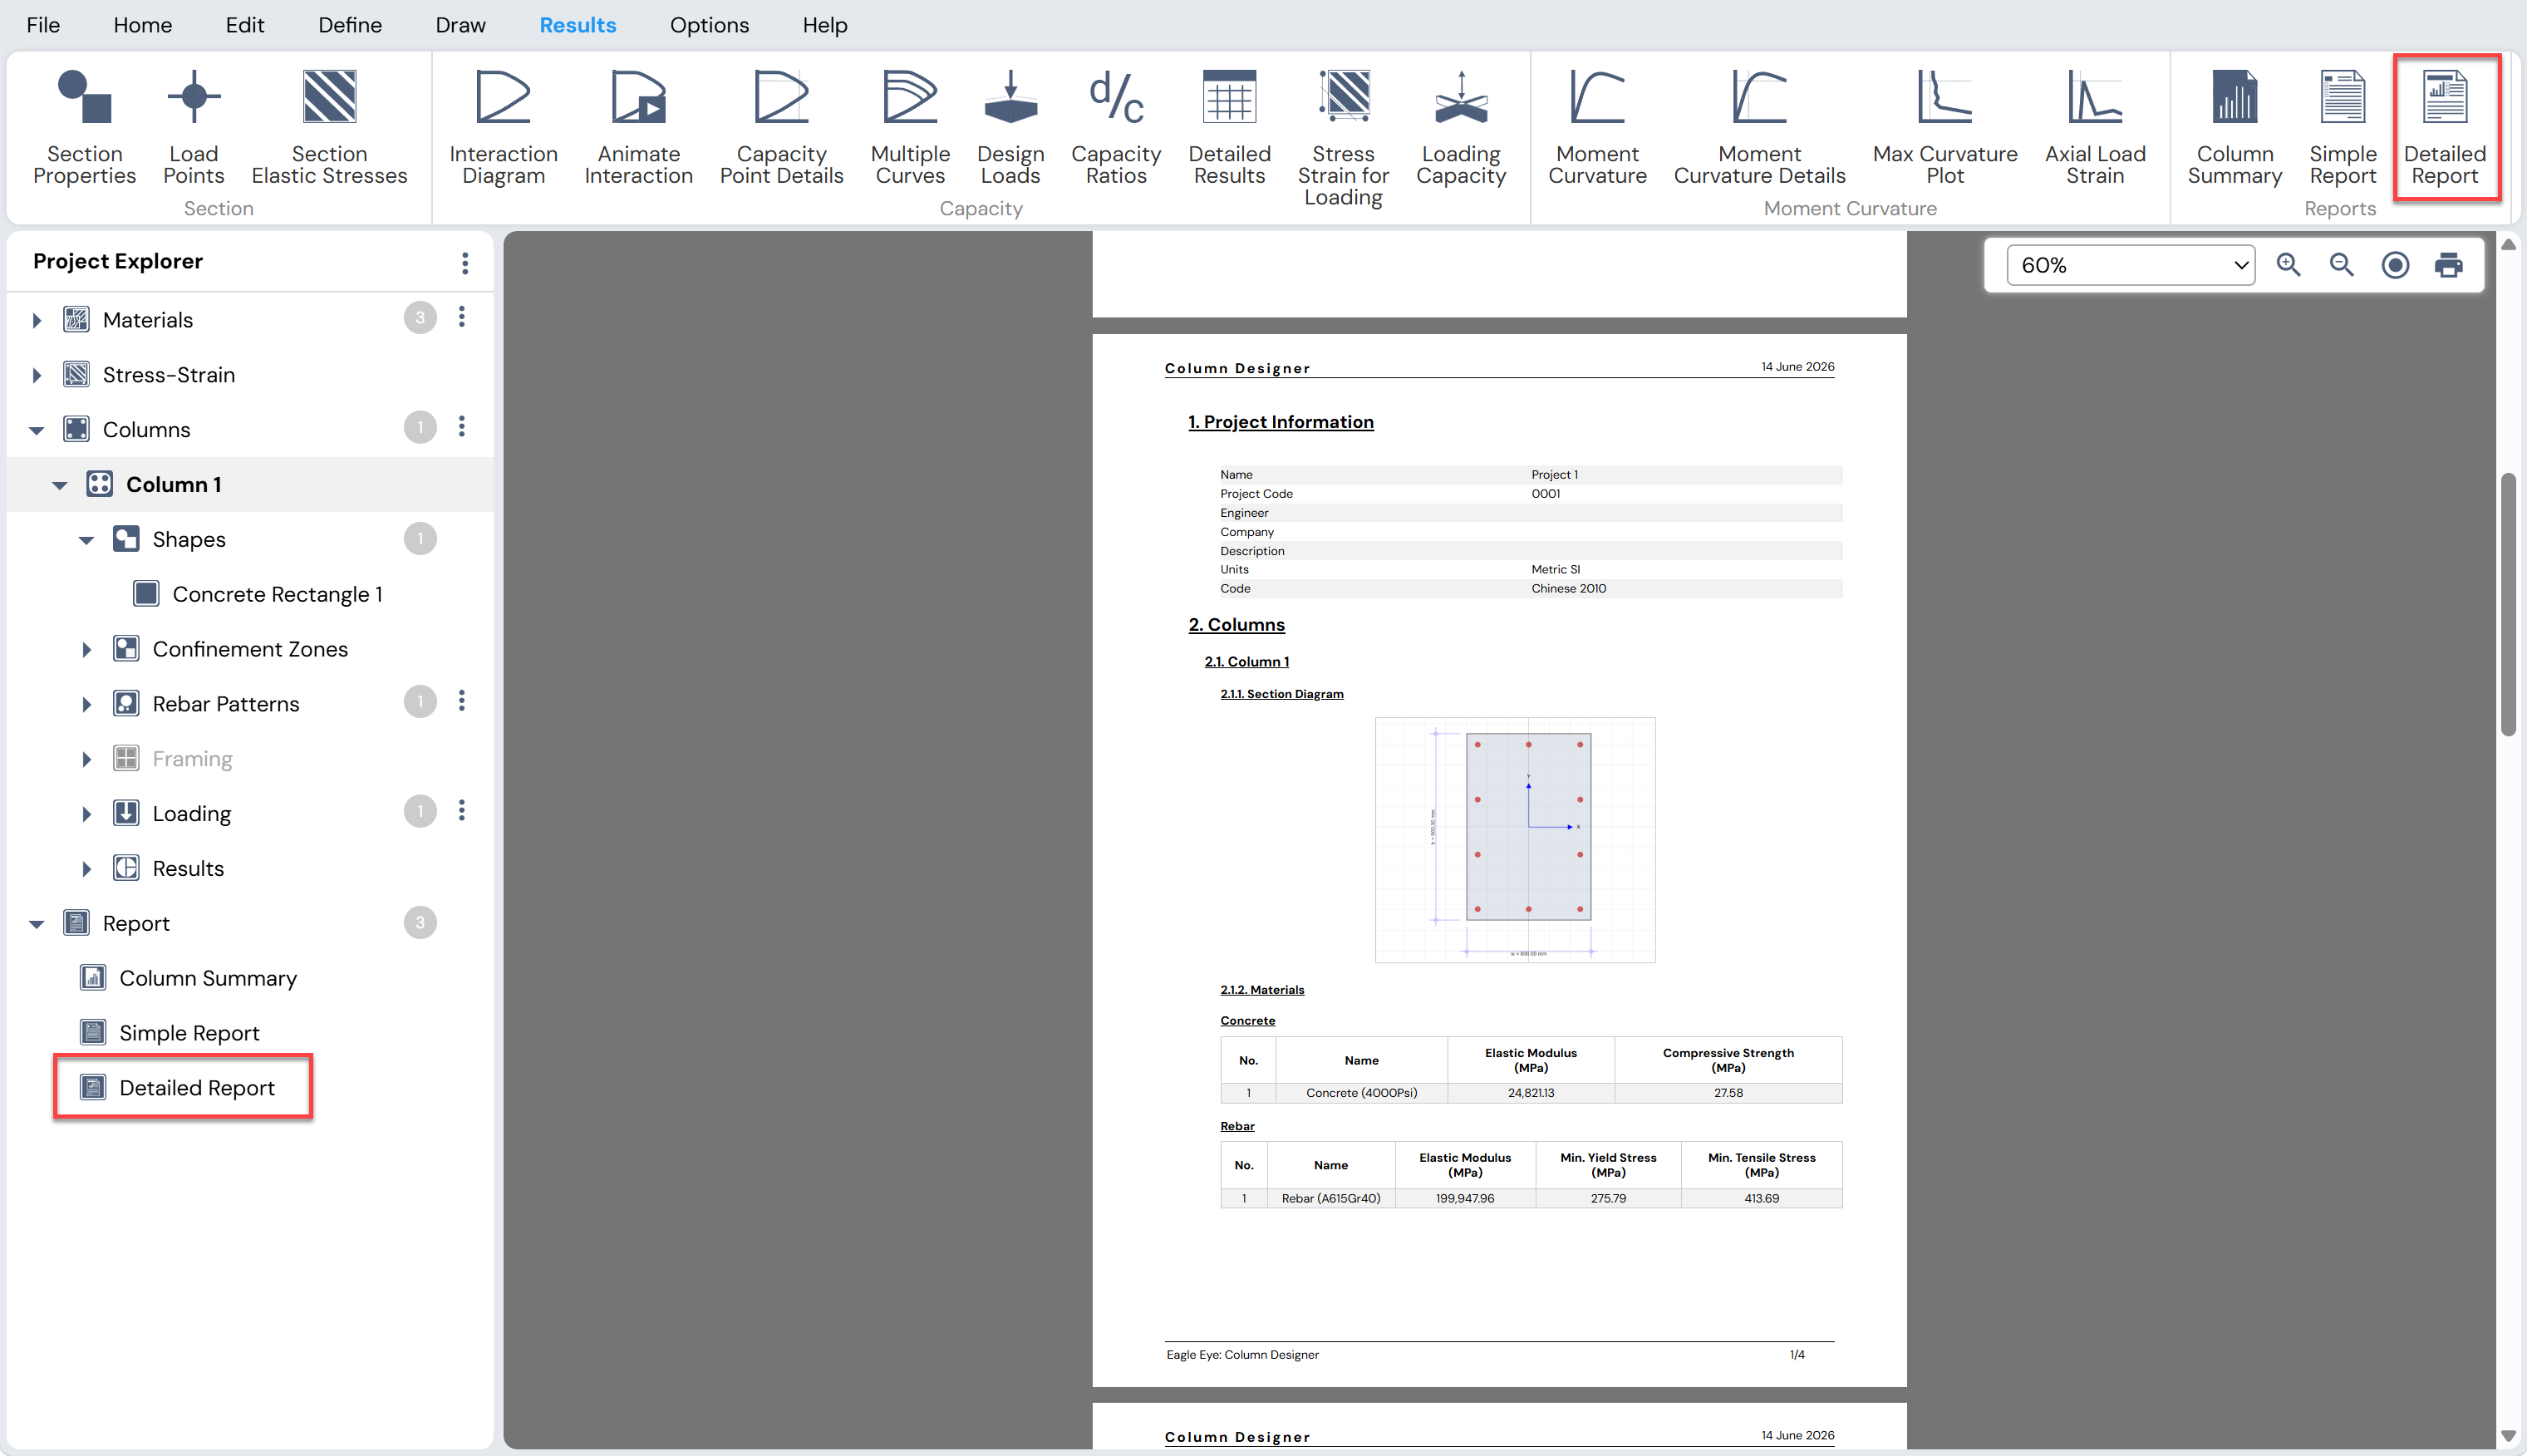Open Loading more-options menu
This screenshot has width=2527, height=1456.
[461, 811]
